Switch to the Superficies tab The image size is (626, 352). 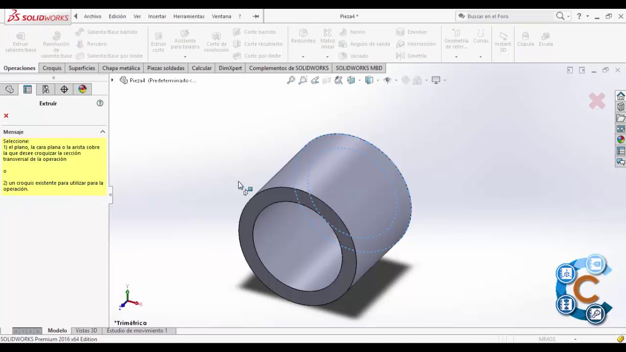(x=82, y=68)
